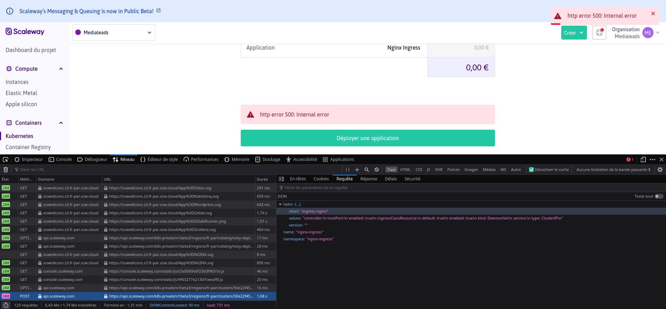Go to Dashboard du projet

point(31,50)
